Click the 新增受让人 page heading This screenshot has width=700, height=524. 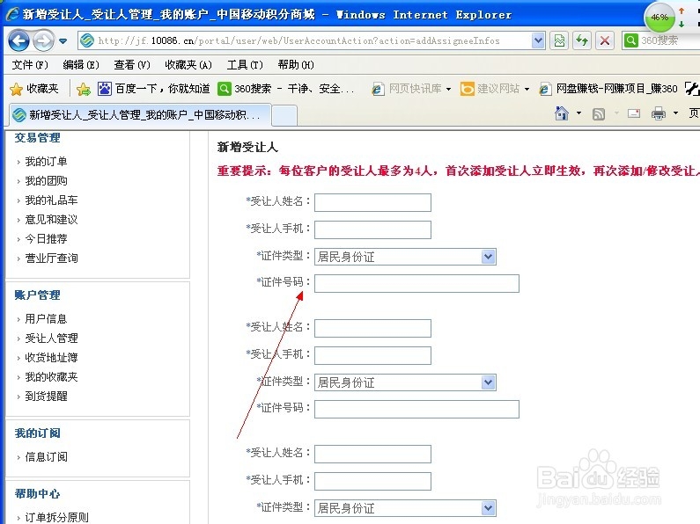(x=247, y=147)
